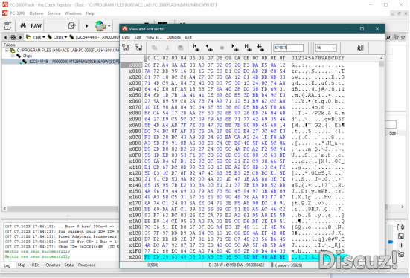This screenshot has height=278, width=410.
Task: Open the dropdown arrow beside the globe icon
Action: click(109, 26)
